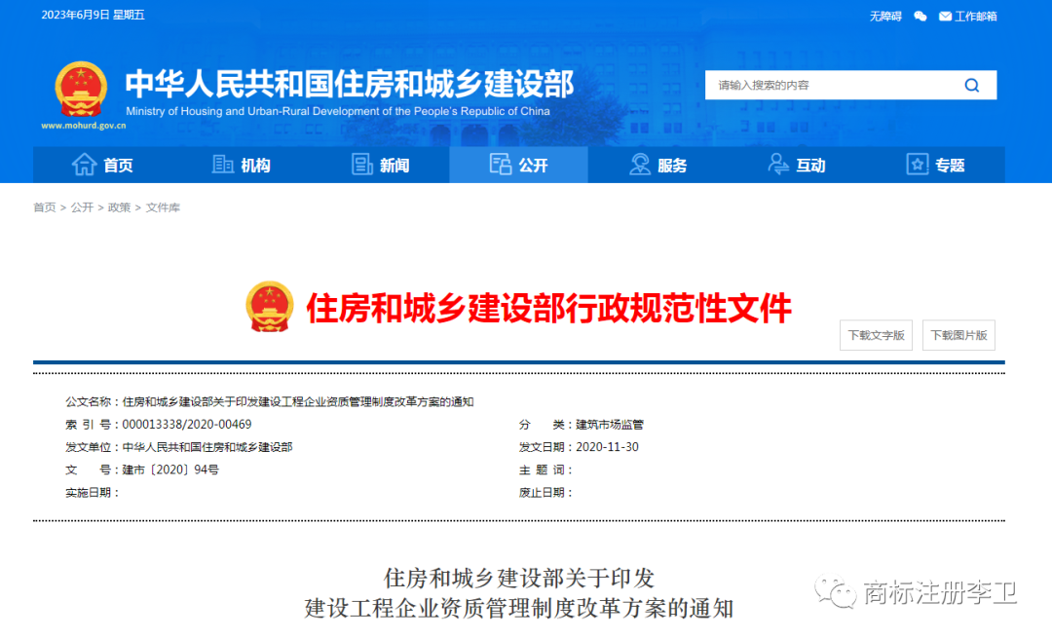Screen dimensions: 1052x639
Task: Click the English ministry name subtitle
Action: (337, 111)
